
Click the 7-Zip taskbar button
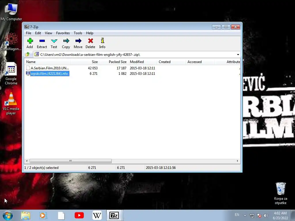click(x=114, y=215)
